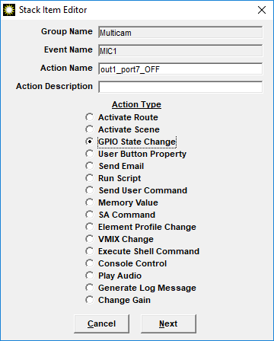Focus the Action Description text field
274x341 pixels.
click(180, 87)
